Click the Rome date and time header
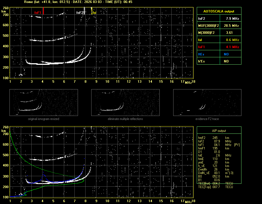The height and width of the screenshot is (204, 262). click(x=78, y=2)
